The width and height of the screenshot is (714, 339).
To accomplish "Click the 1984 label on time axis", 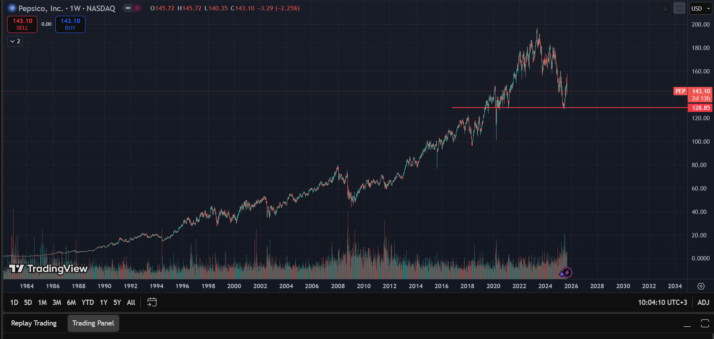I will coord(27,286).
